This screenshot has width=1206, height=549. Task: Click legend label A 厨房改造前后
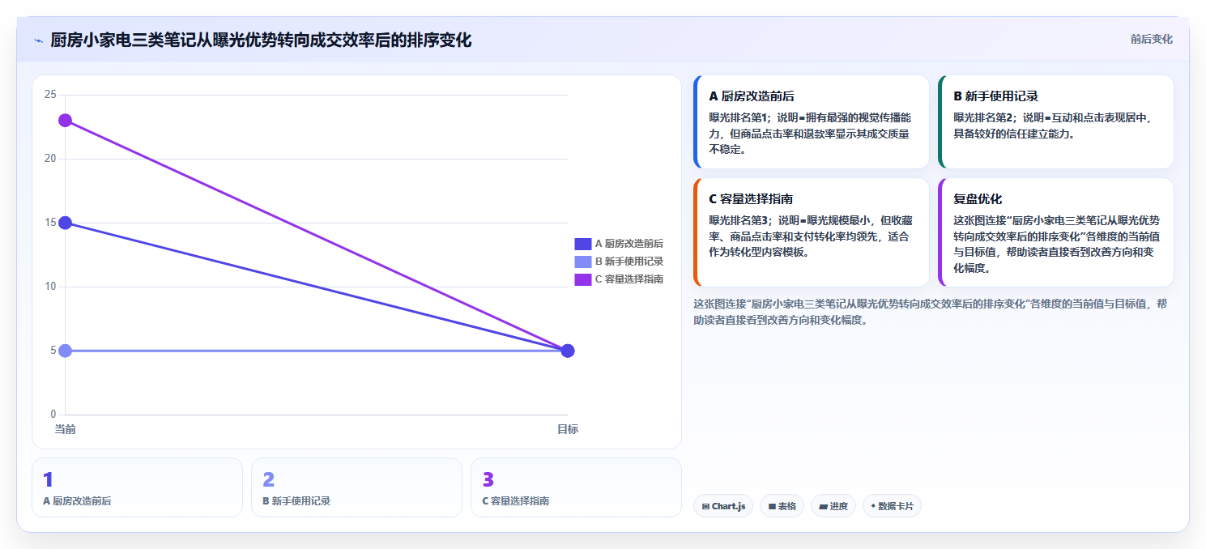(629, 244)
